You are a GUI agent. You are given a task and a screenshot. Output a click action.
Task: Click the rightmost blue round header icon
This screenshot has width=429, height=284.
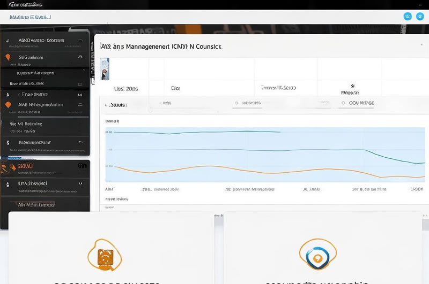point(421,17)
